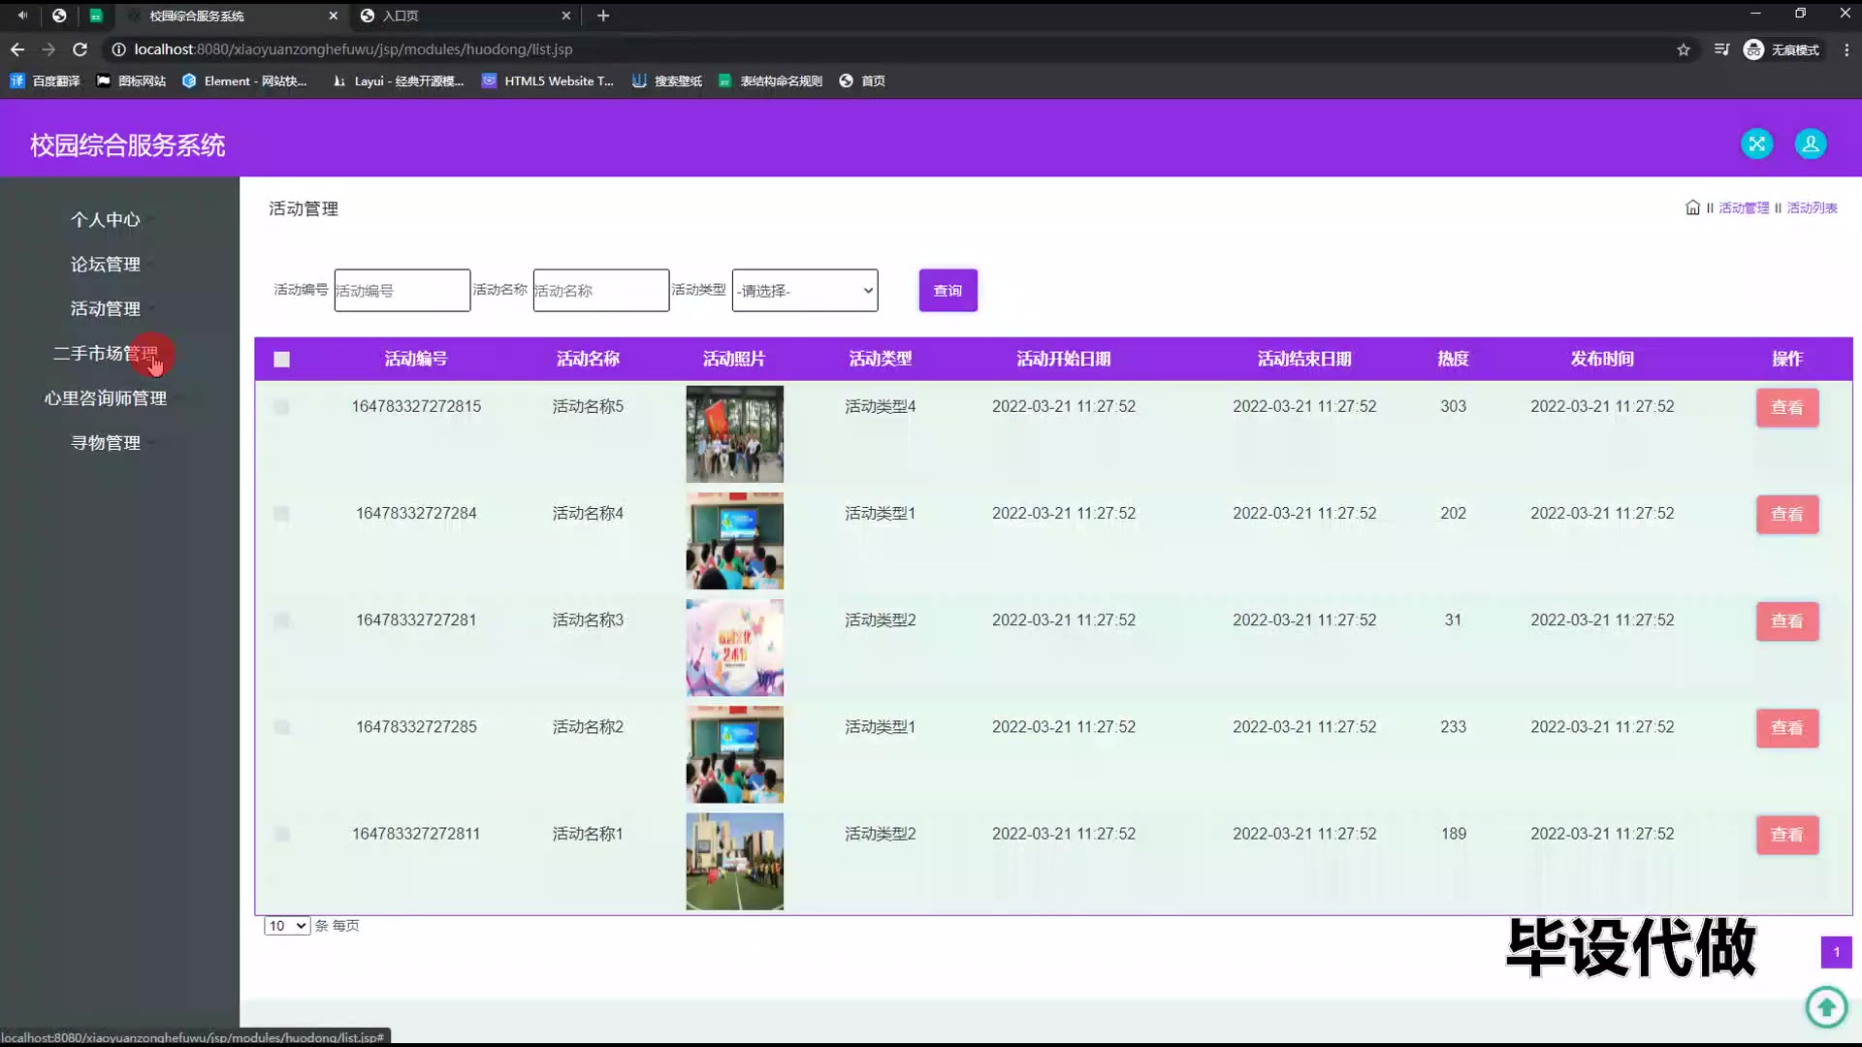Click the fullscreen toggle icon in header

point(1756,144)
